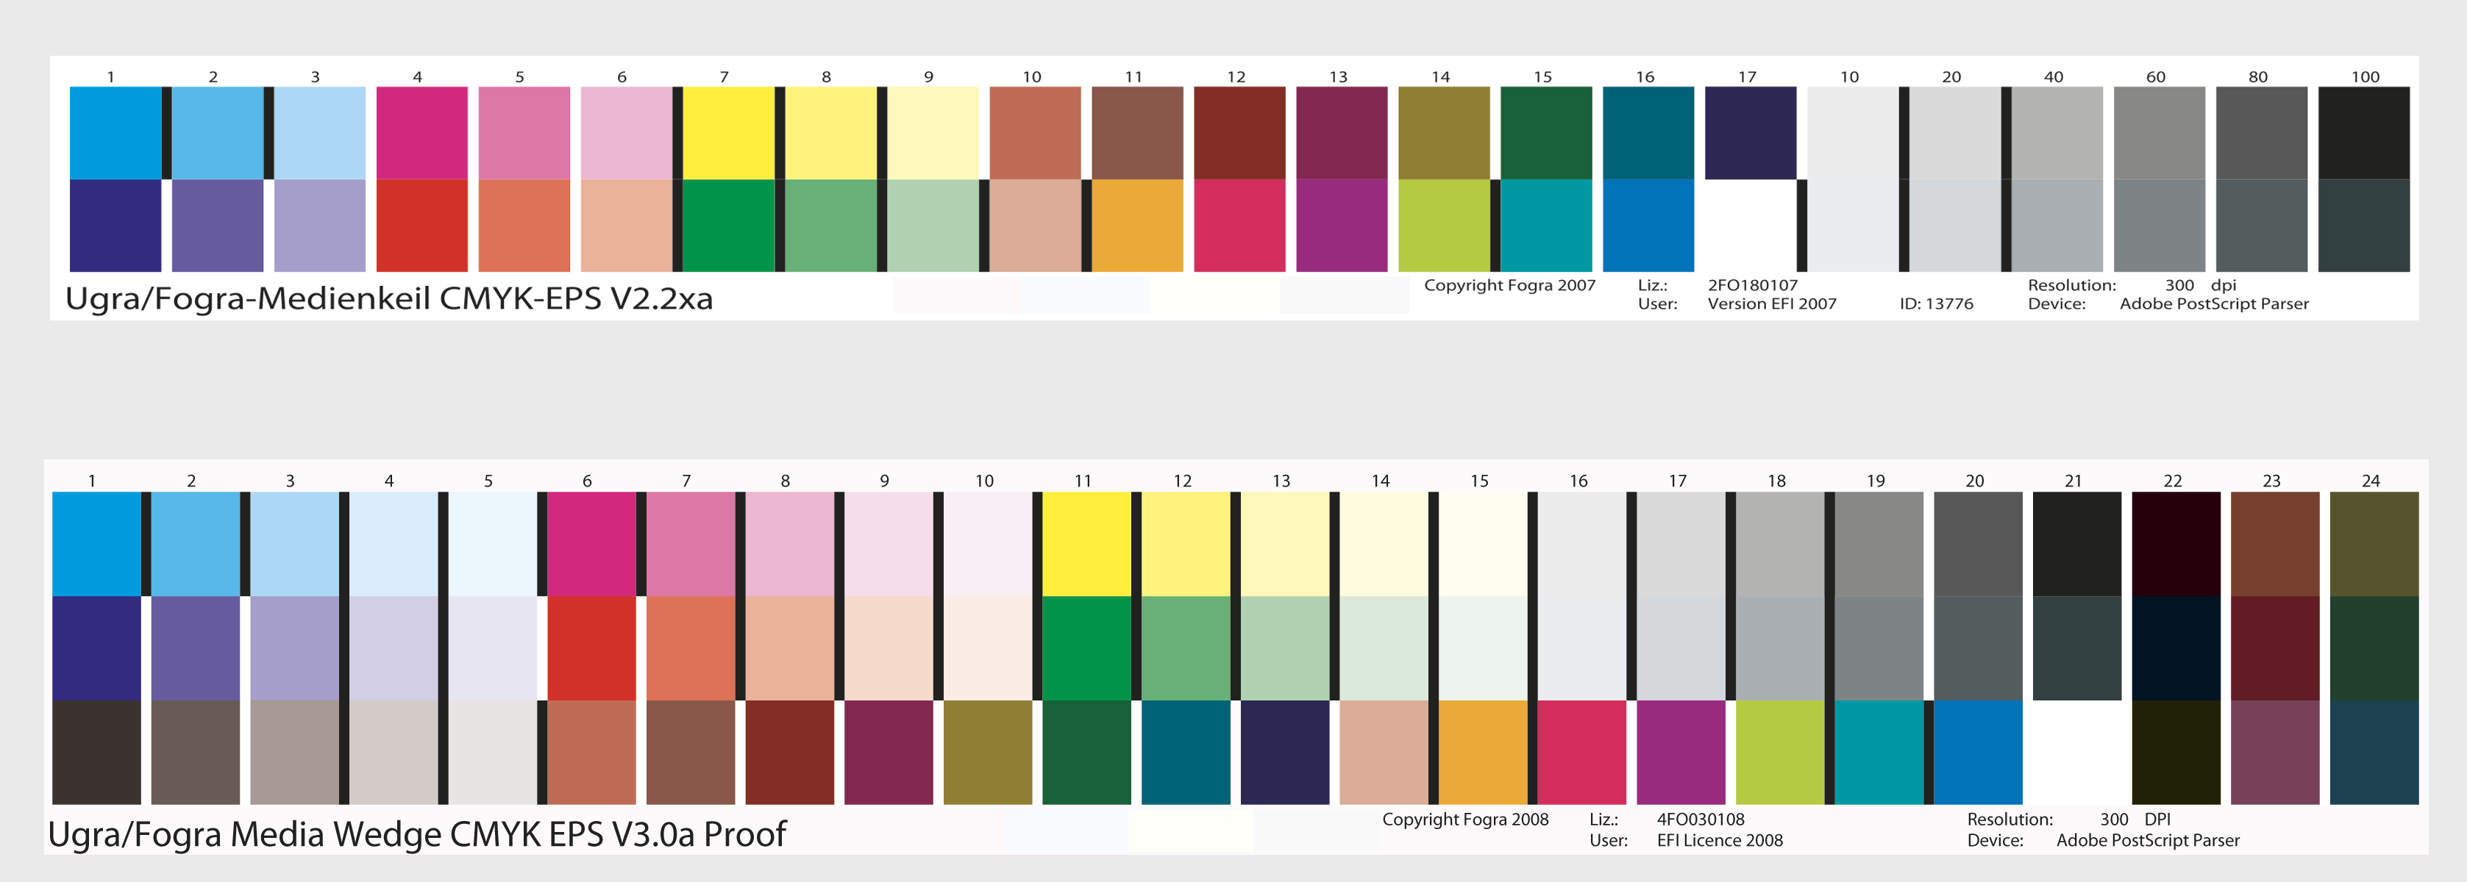Select the lime green patch under column 14 in top wedge
Viewport: 2467px width, 882px height.
click(x=1444, y=226)
